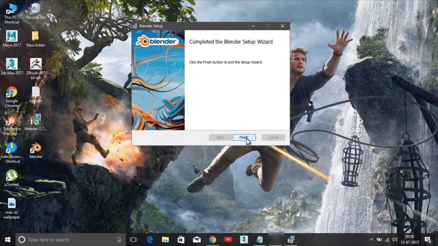Screen dimensions: 438x246
Task: Click the Finish button in Blender Setup
Action: [244, 137]
